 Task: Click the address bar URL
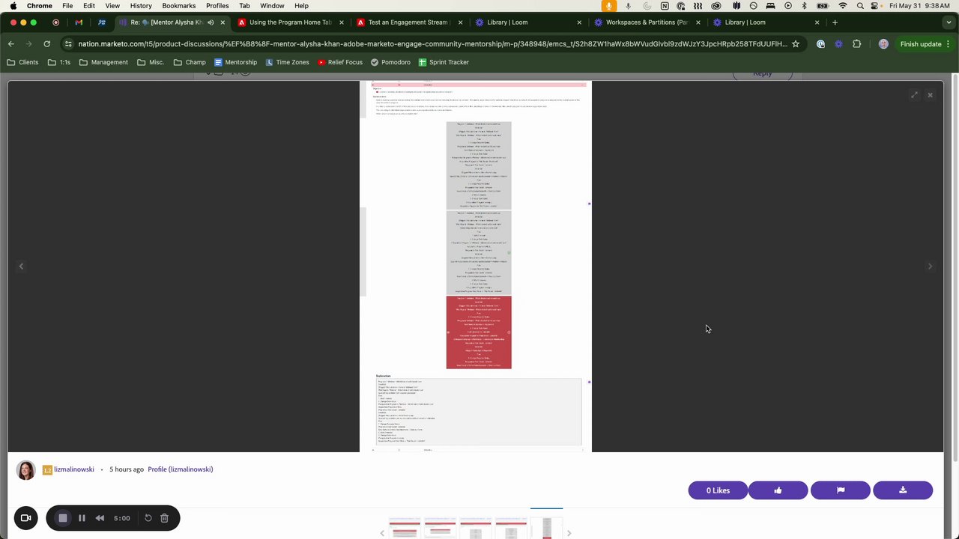(x=432, y=44)
